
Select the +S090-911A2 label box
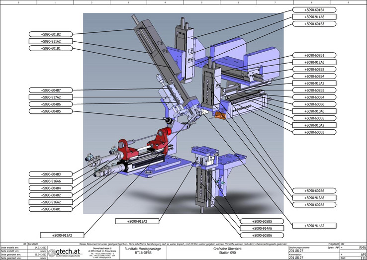point(51,41)
